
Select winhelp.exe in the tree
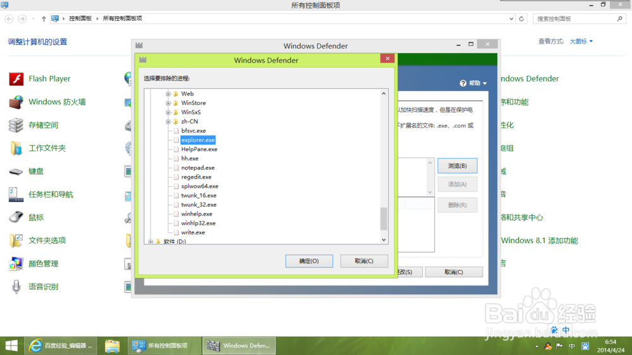(197, 214)
